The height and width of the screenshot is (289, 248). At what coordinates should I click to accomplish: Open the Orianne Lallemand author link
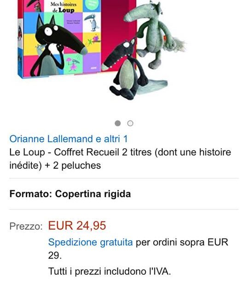click(x=69, y=139)
